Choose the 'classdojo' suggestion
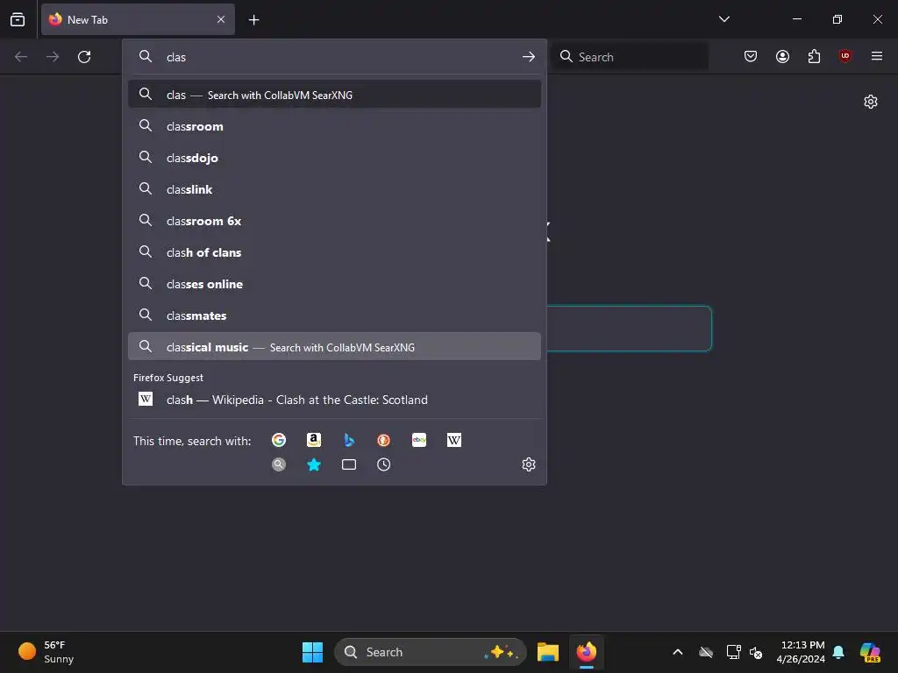Viewport: 898px width, 673px height. (x=334, y=158)
